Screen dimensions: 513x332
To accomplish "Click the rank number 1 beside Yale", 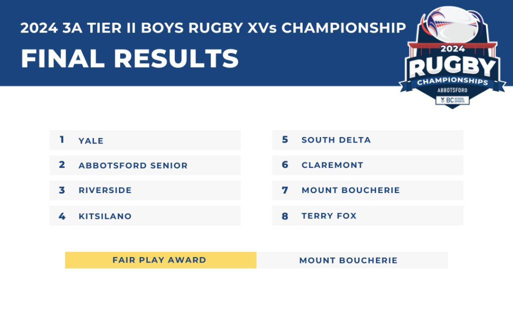I will coord(62,139).
